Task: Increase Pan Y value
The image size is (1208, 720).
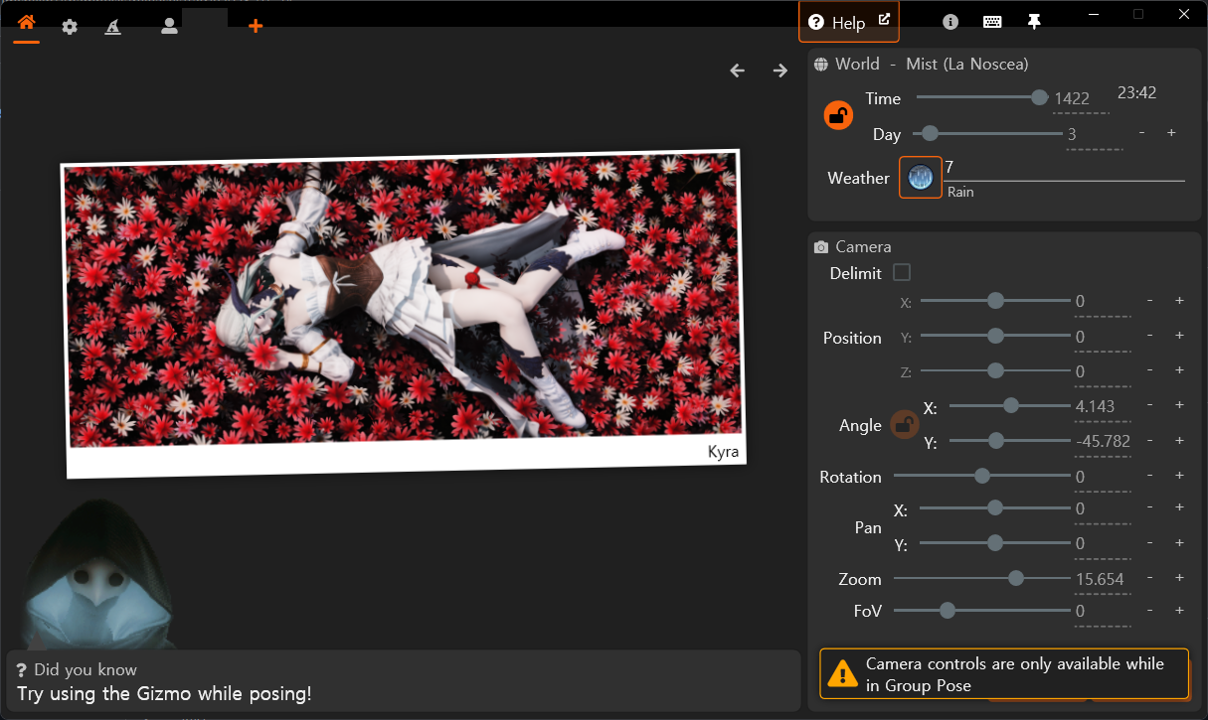Action: coord(1179,543)
